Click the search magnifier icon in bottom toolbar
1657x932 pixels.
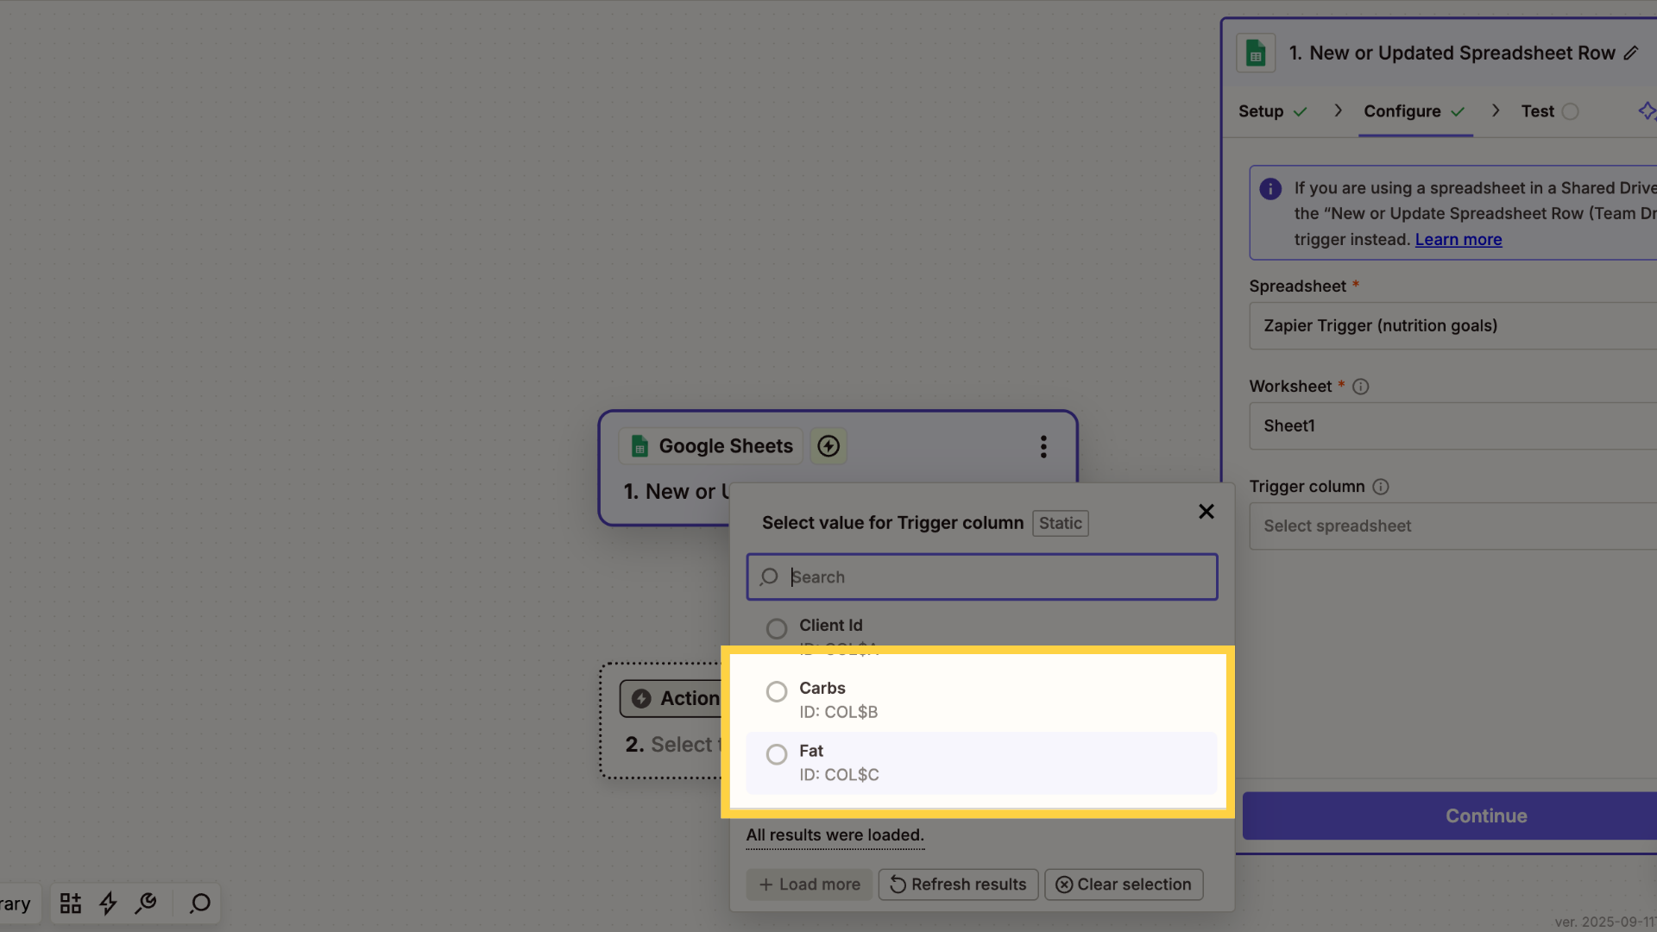(200, 904)
